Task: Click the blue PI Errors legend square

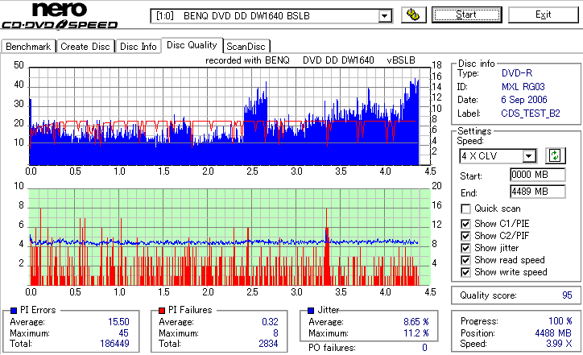Action: [14, 310]
